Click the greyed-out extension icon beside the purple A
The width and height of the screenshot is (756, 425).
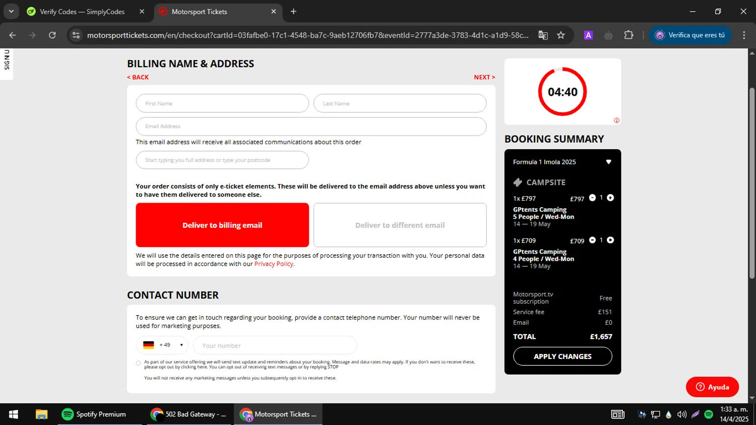tap(608, 35)
